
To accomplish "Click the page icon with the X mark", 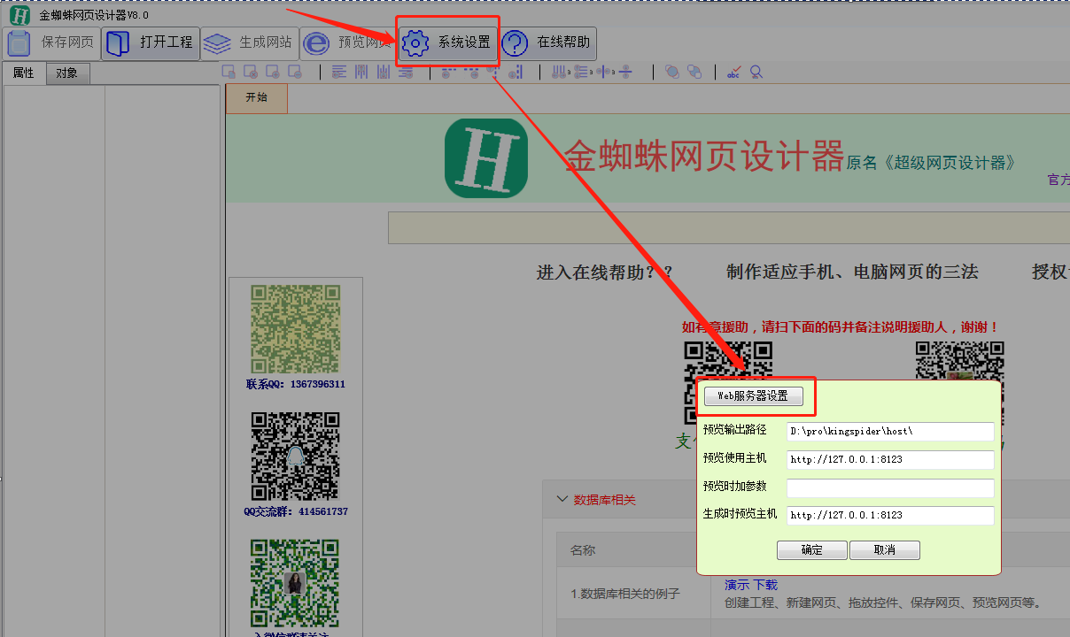I will click(x=251, y=73).
